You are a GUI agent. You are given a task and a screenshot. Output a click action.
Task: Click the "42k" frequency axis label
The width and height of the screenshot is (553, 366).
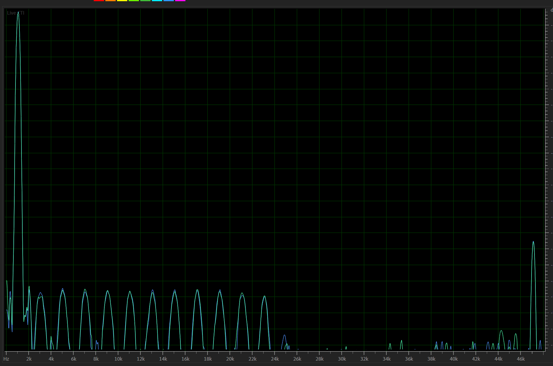click(x=476, y=359)
